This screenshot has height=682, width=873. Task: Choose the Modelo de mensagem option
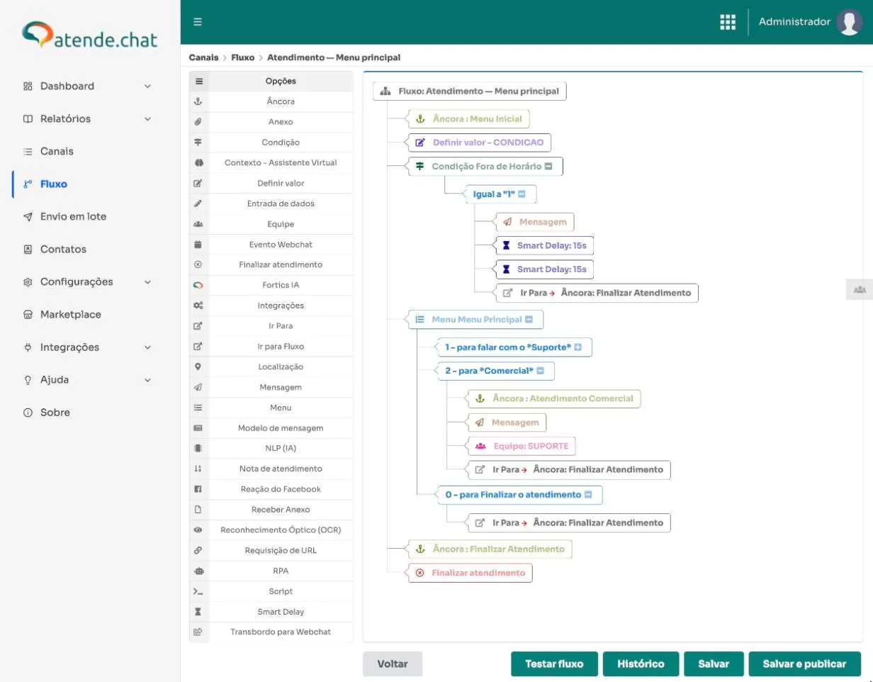(281, 428)
